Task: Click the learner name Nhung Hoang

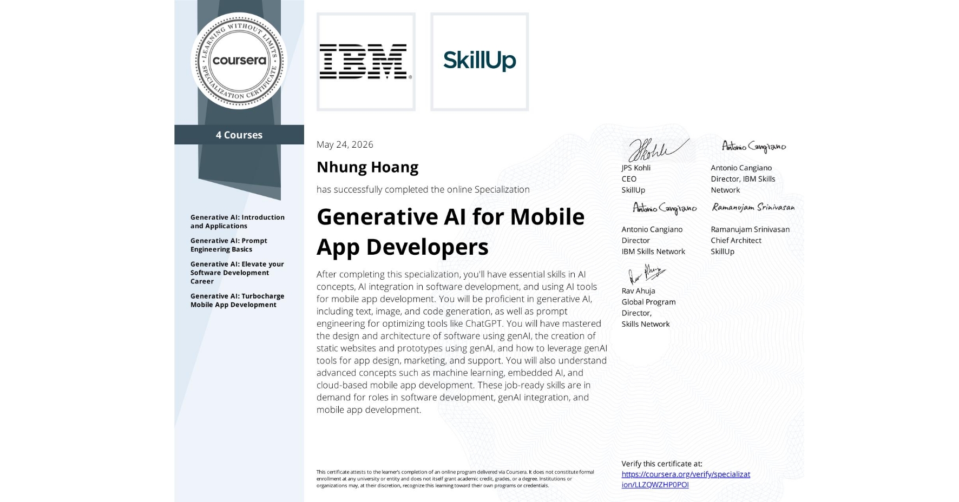Action: tap(367, 167)
